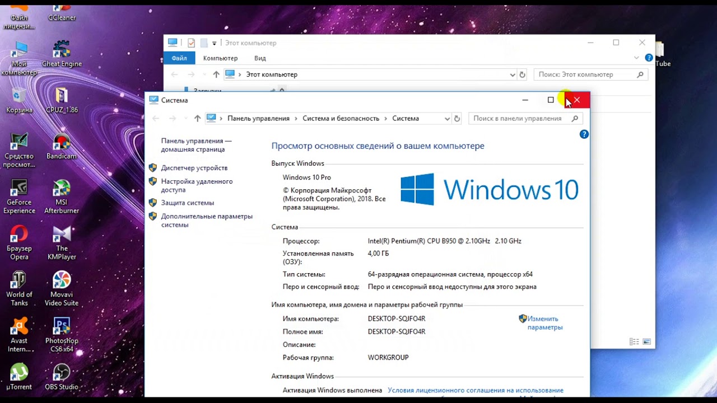717x403 pixels.
Task: Maximize the Система window
Action: tap(551, 100)
